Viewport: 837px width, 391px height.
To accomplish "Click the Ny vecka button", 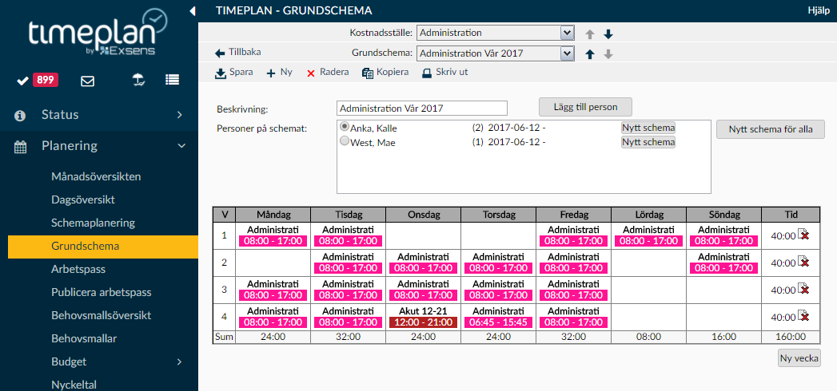I will tap(799, 358).
